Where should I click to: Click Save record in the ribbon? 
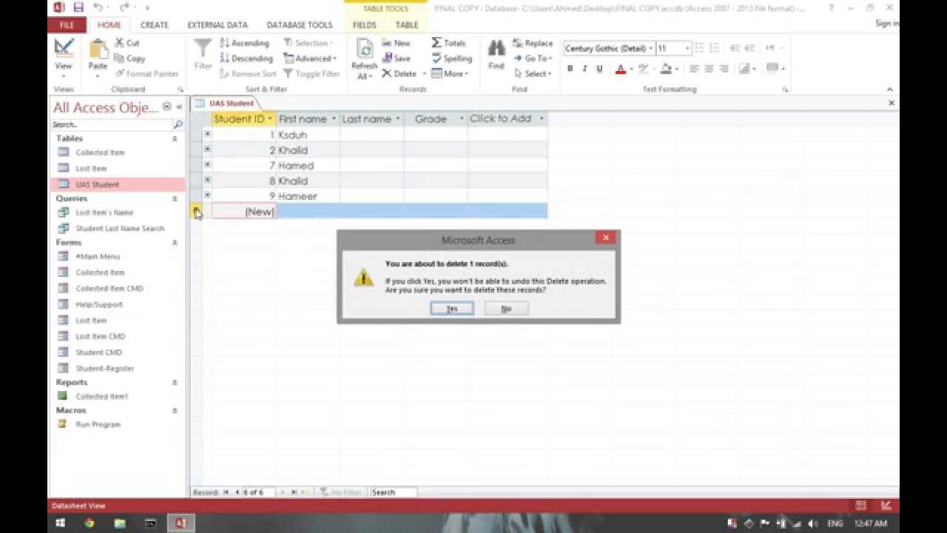pyautogui.click(x=397, y=58)
